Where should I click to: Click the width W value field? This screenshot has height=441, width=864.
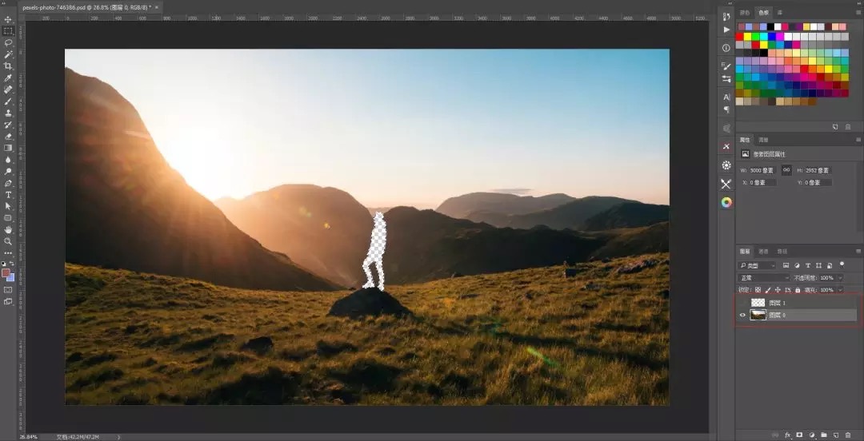click(x=763, y=171)
